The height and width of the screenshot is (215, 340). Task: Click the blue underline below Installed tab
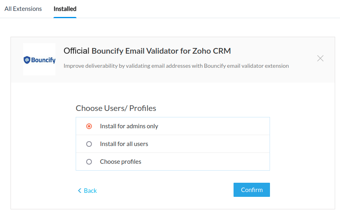pyautogui.click(x=65, y=17)
